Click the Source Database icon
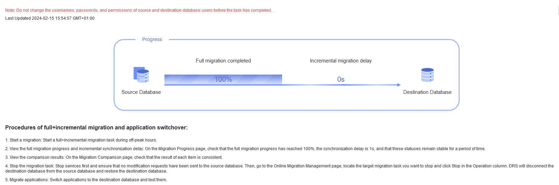Screen dimensions: 559x185 point(141,75)
